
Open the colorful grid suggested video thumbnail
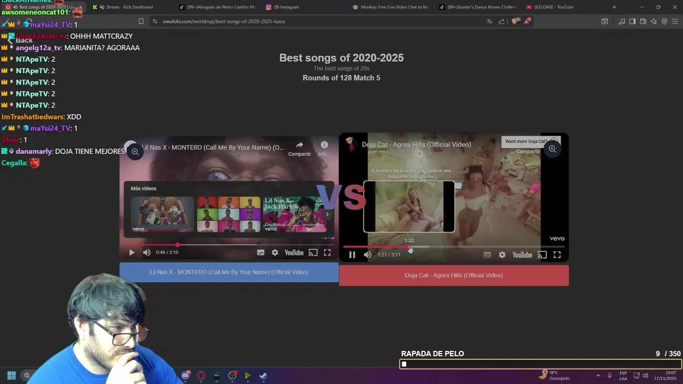[228, 214]
